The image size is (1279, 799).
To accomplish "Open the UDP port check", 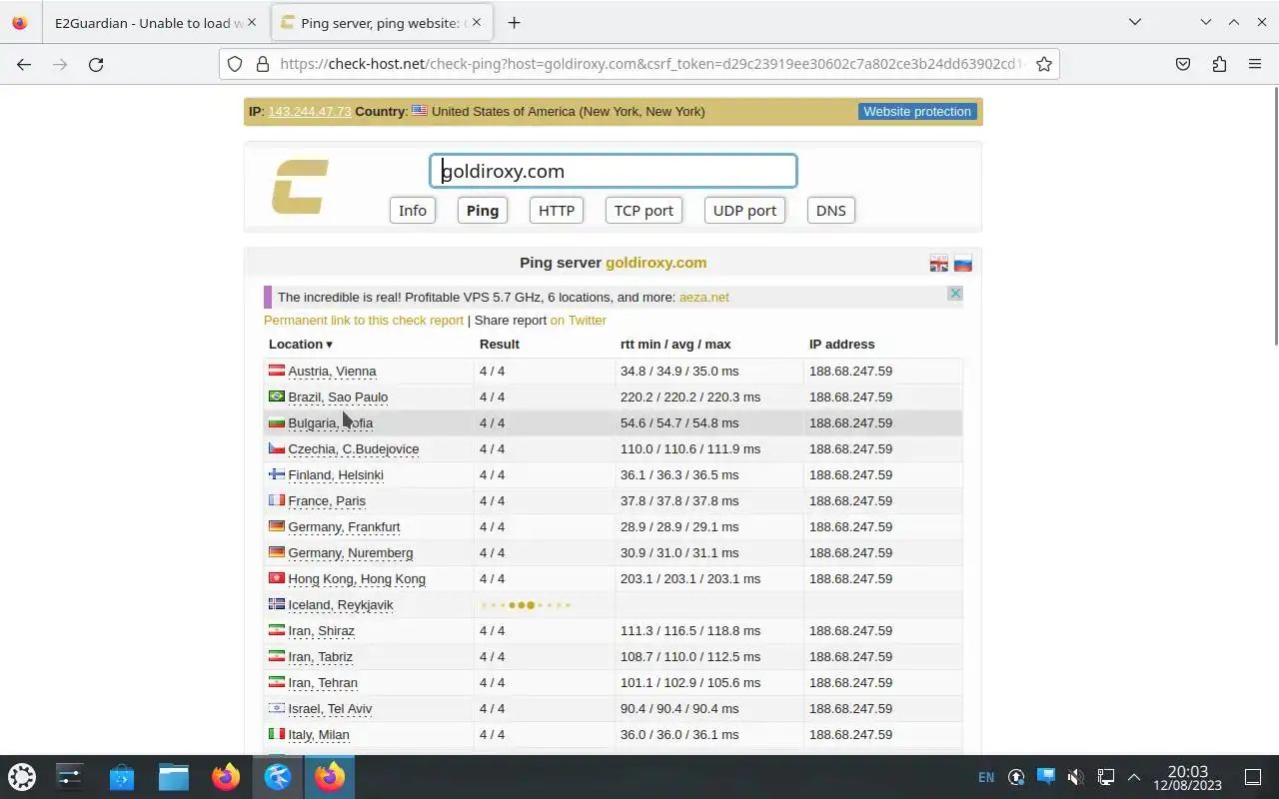I will tap(744, 211).
